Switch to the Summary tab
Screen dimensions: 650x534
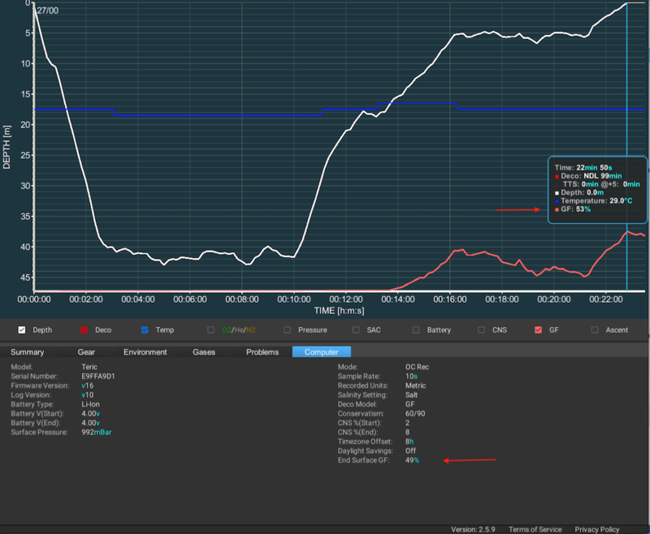(x=27, y=352)
